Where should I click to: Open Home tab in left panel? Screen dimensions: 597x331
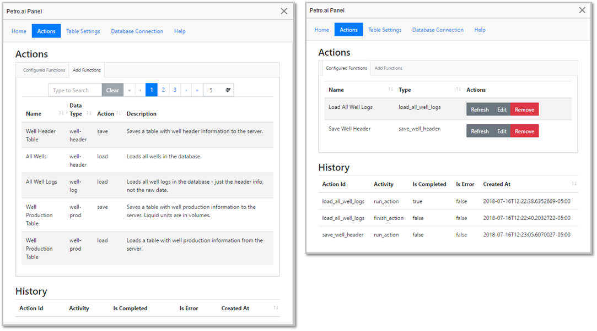point(19,31)
